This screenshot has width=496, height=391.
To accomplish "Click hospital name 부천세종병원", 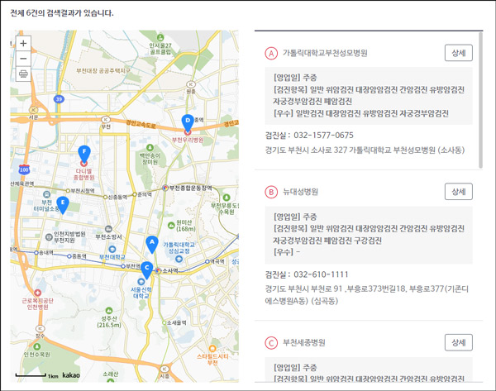I will 303,343.
